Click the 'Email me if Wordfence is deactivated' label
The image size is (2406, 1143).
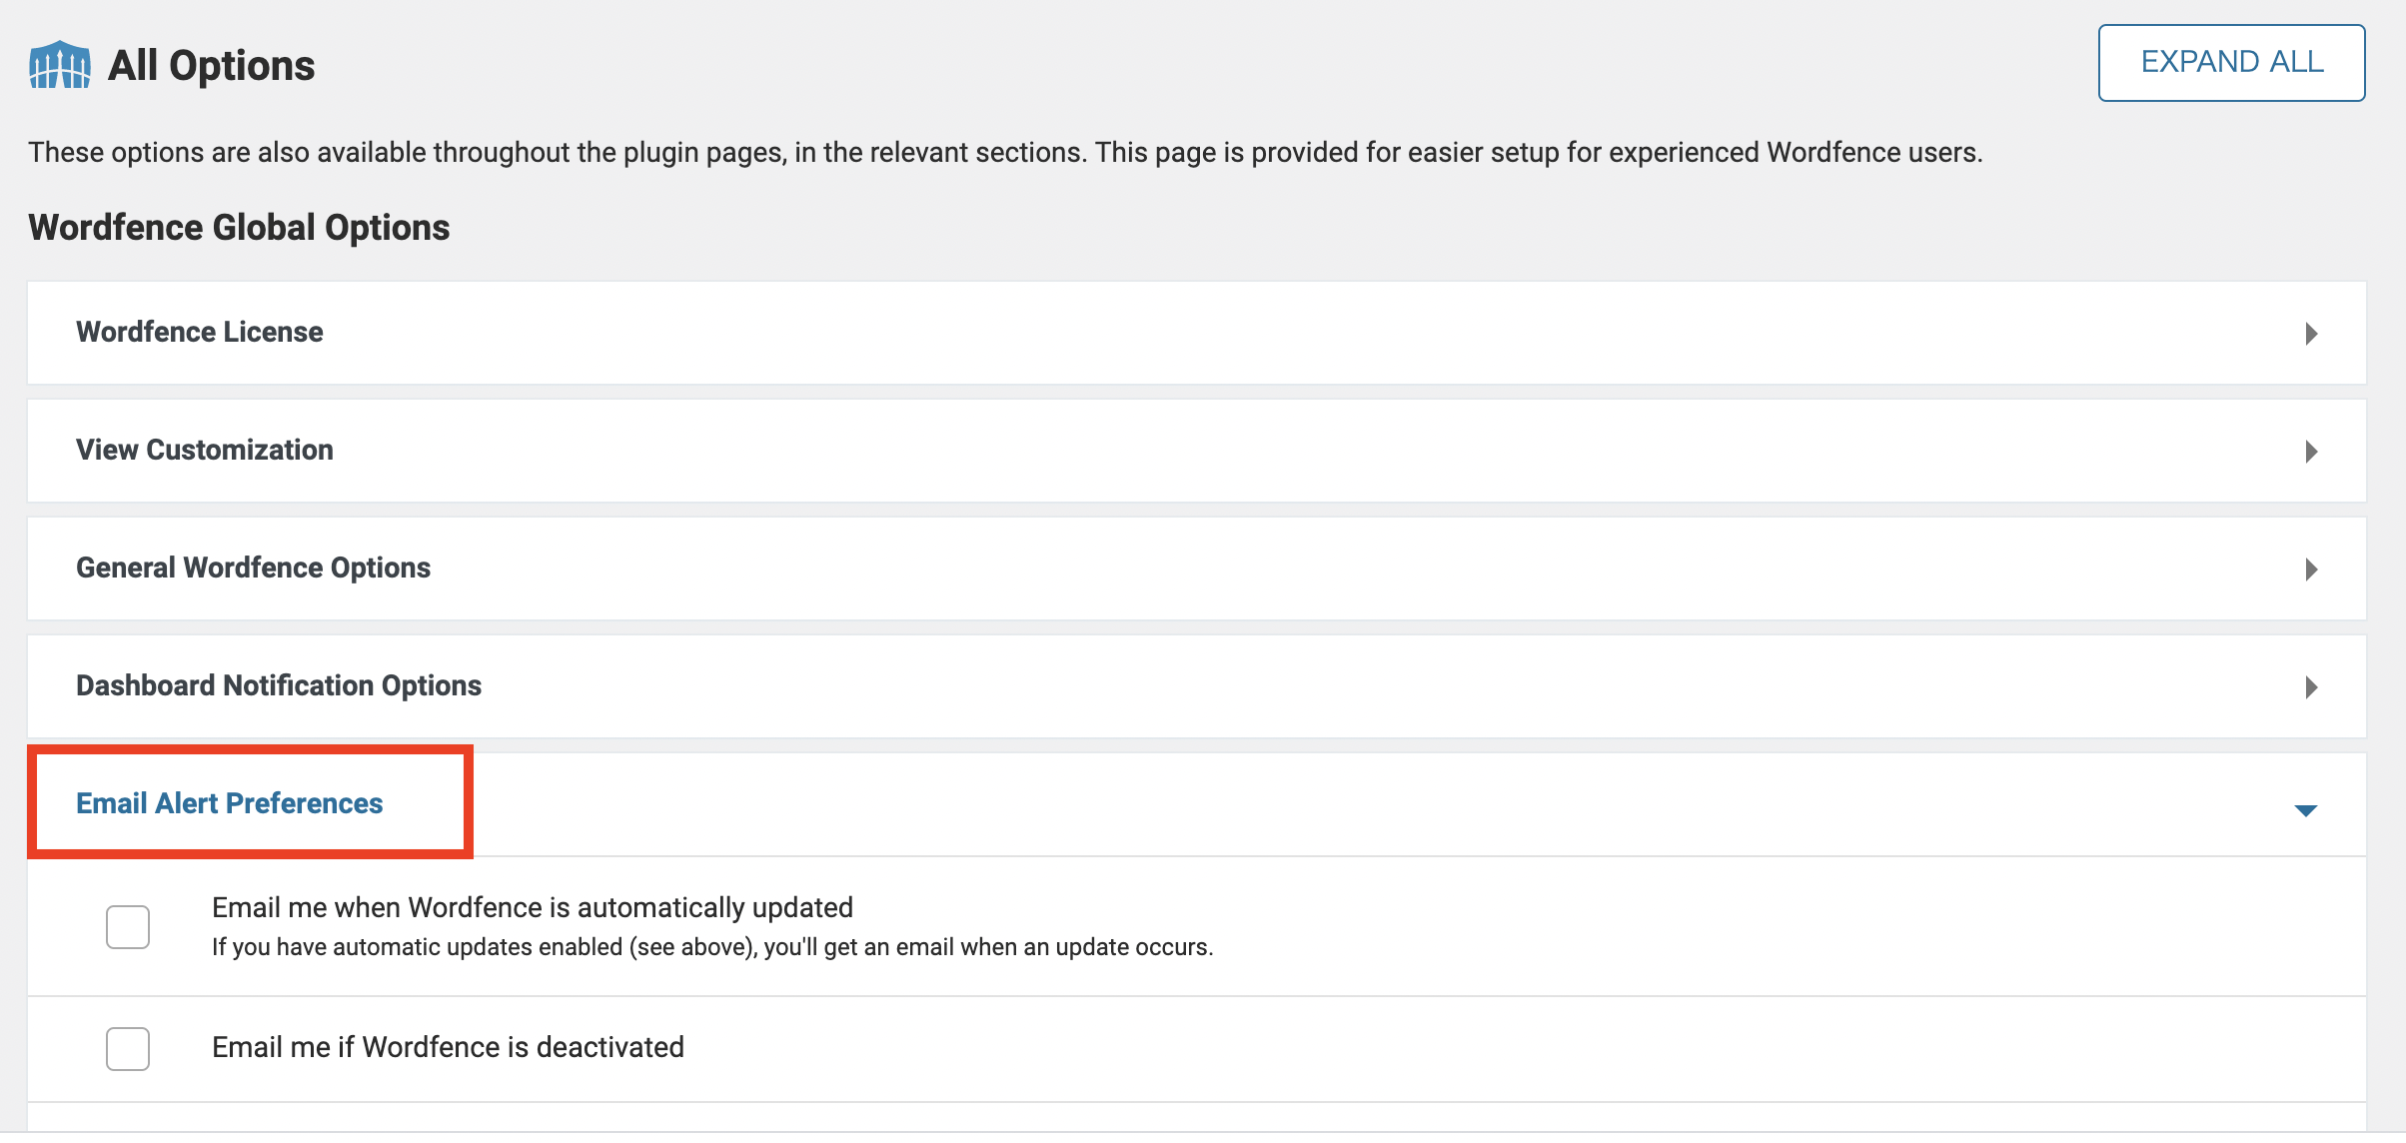point(448,1047)
